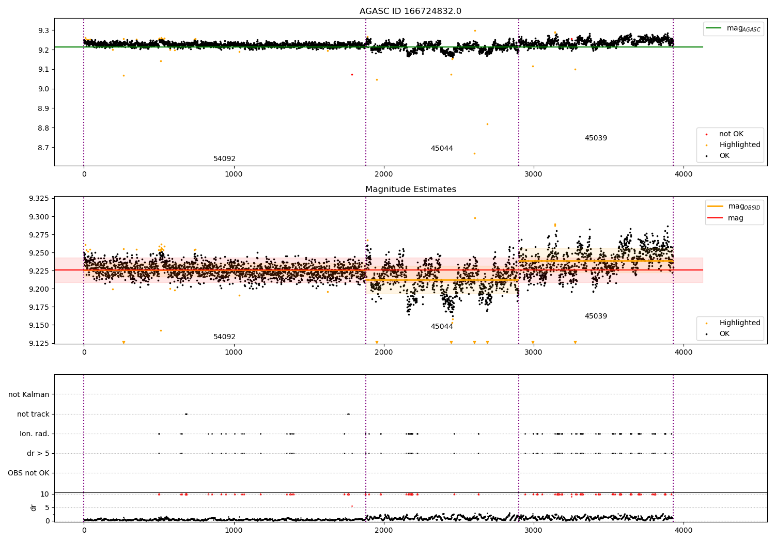Click the 8.8 y-axis tick label
Screen dimensions: 775x542
click(x=44, y=128)
